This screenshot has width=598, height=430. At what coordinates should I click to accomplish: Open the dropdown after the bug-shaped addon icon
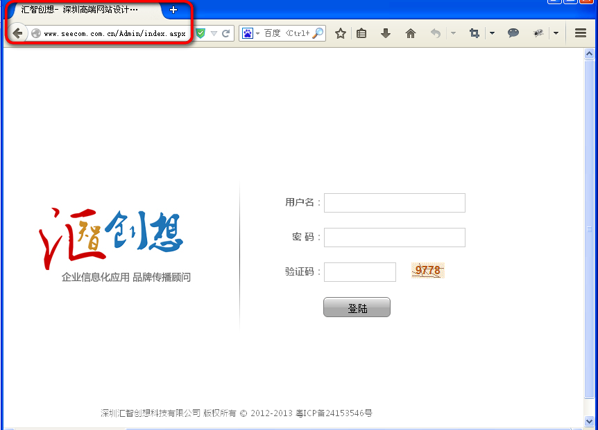pos(556,33)
